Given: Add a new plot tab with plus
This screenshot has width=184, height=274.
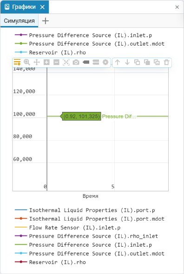Looking at the screenshot, I should [46, 21].
